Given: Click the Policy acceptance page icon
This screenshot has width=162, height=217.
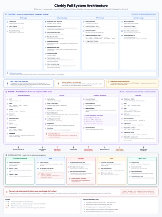Looking at the screenshot, I should (45, 64).
